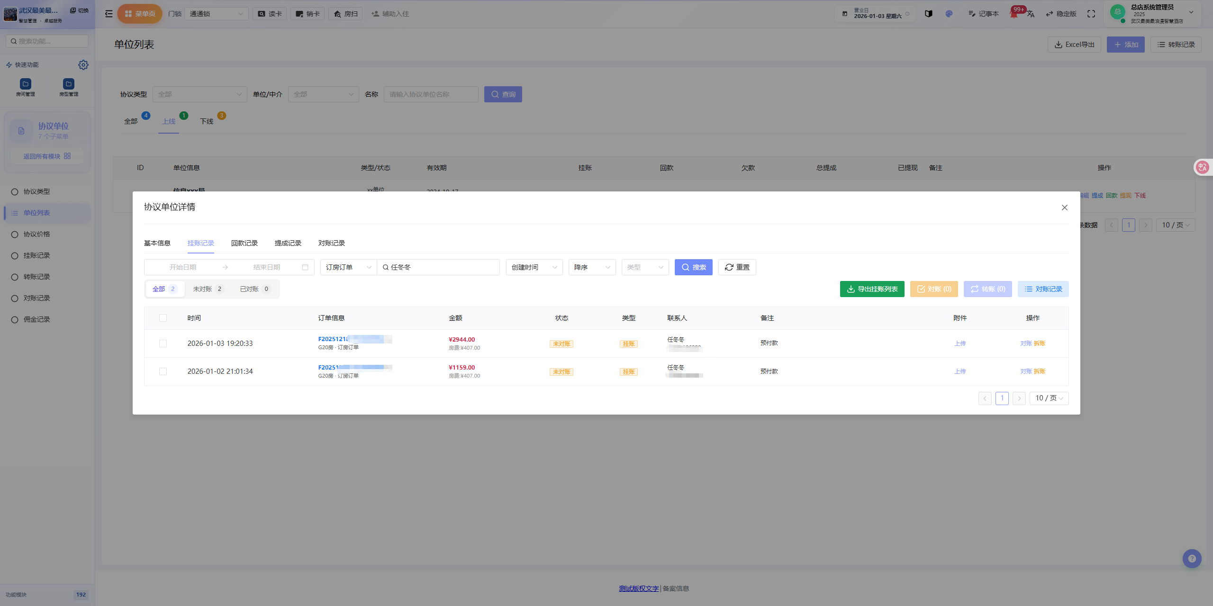The height and width of the screenshot is (606, 1213).
Task: Click the 上传 link in first row
Action: [960, 344]
